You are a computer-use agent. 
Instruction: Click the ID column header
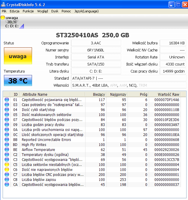15,94
